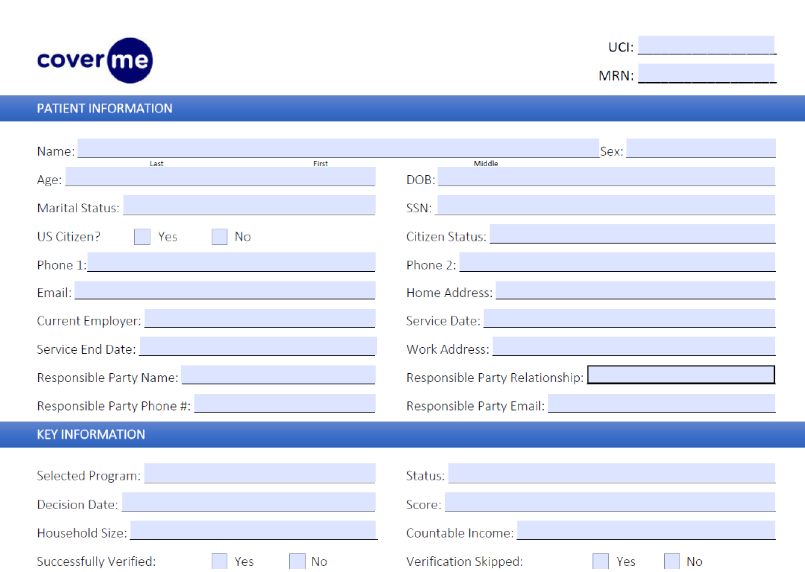Viewport: 805px width, 572px height.
Task: Check No for Successfully Verified
Action: click(297, 561)
